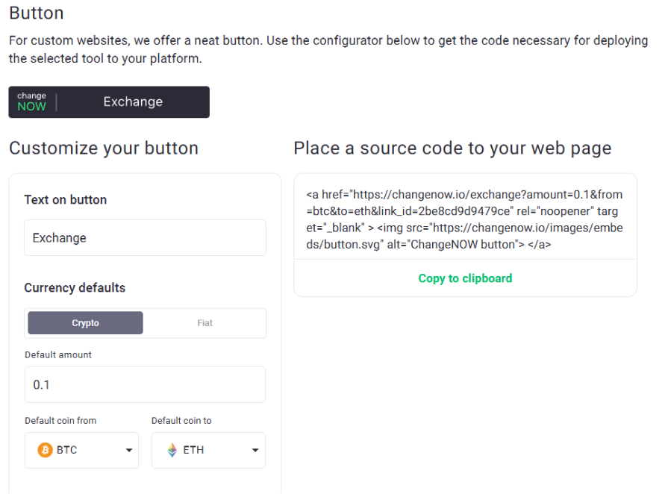Open the Default coin from BTC dropdown
The image size is (668, 494).
[82, 450]
